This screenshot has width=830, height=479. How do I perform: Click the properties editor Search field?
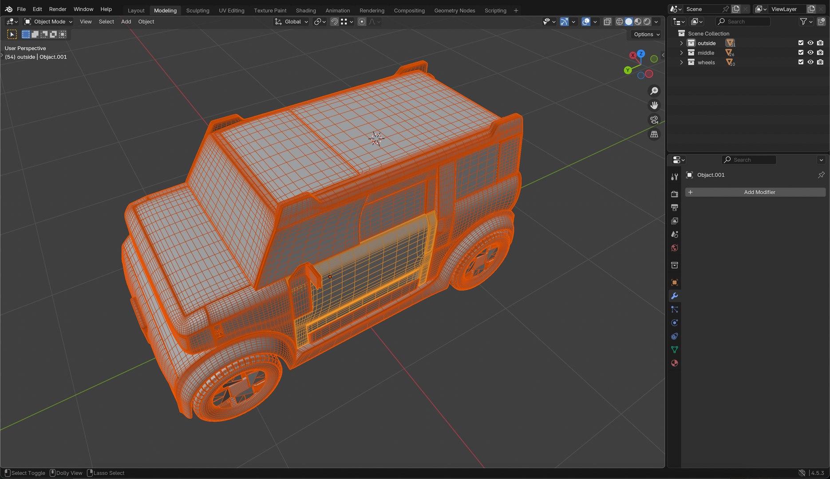tap(749, 160)
